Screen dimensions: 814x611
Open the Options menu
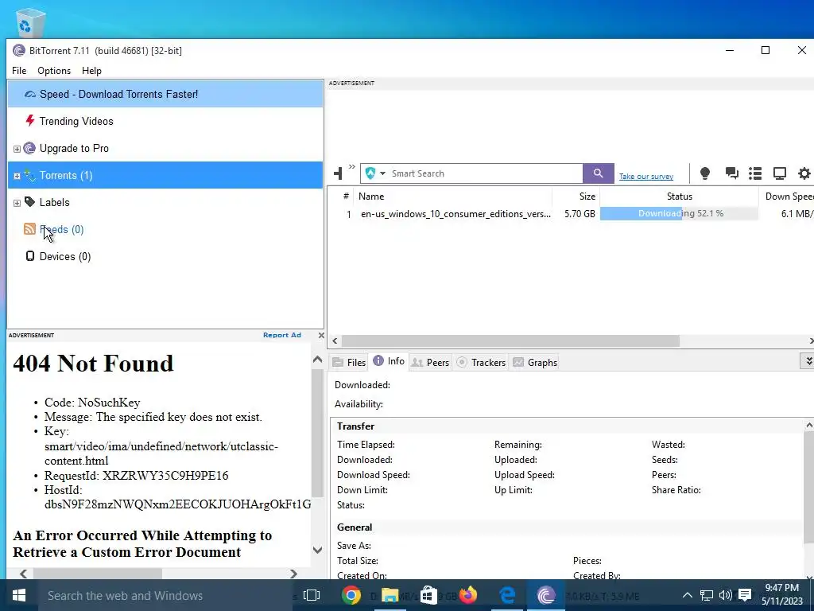[x=54, y=71]
